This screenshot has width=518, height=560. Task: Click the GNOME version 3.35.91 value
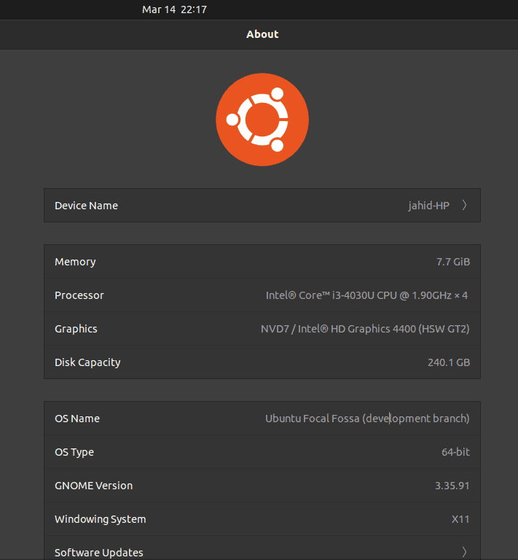452,486
